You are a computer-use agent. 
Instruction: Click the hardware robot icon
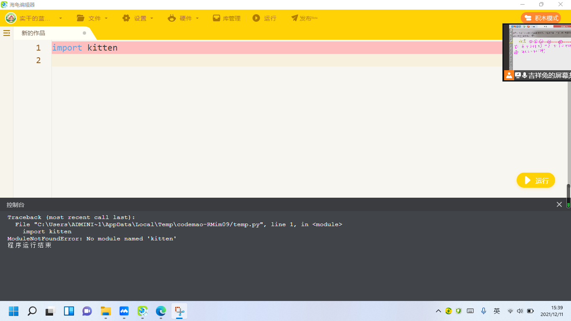point(172,18)
